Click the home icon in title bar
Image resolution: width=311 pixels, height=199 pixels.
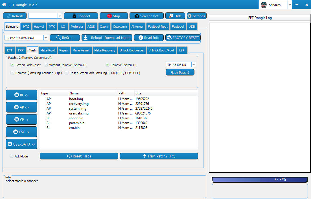pyautogui.click(x=4, y=5)
